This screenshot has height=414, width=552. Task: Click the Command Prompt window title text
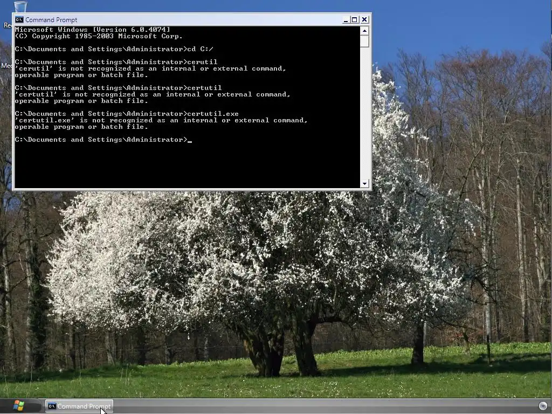[51, 20]
